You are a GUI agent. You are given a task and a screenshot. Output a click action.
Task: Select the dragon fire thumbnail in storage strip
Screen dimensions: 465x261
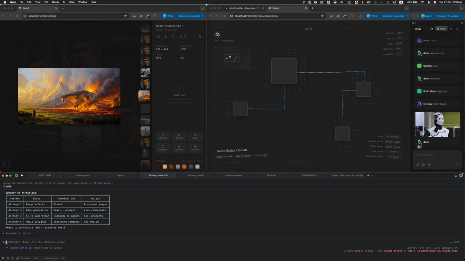tap(145, 96)
